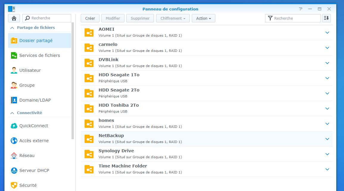Click the carmelo shared folder icon

coord(89,48)
